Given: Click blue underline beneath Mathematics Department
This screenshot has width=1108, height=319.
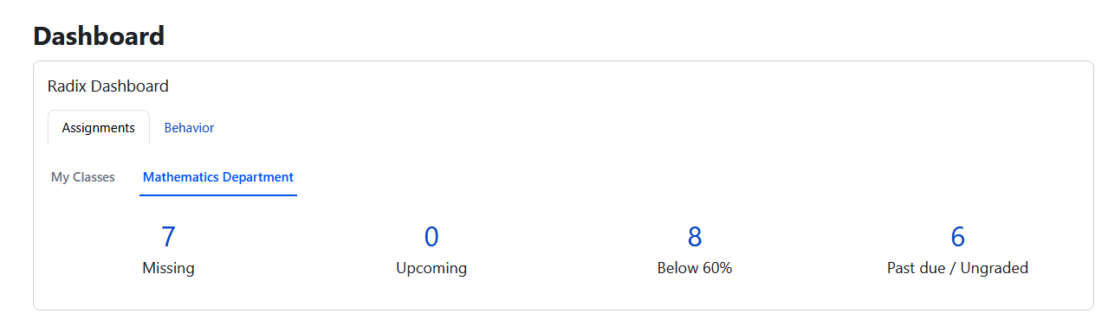Looking at the screenshot, I should point(218,195).
